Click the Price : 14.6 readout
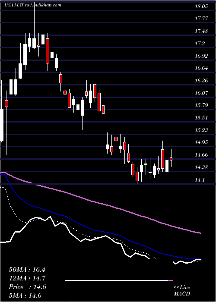This screenshot has height=302, width=216. (27, 287)
